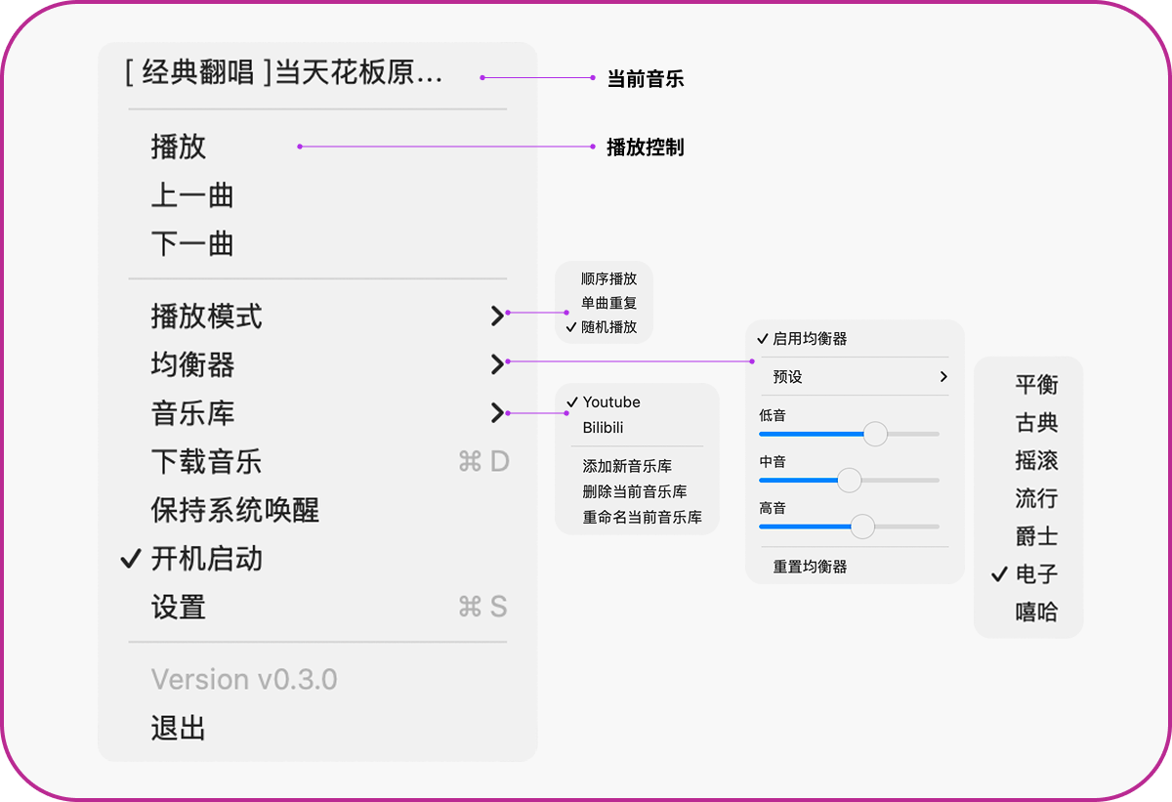Select 顺序播放 sequential playback mode
This screenshot has height=802, width=1172.
[x=607, y=278]
